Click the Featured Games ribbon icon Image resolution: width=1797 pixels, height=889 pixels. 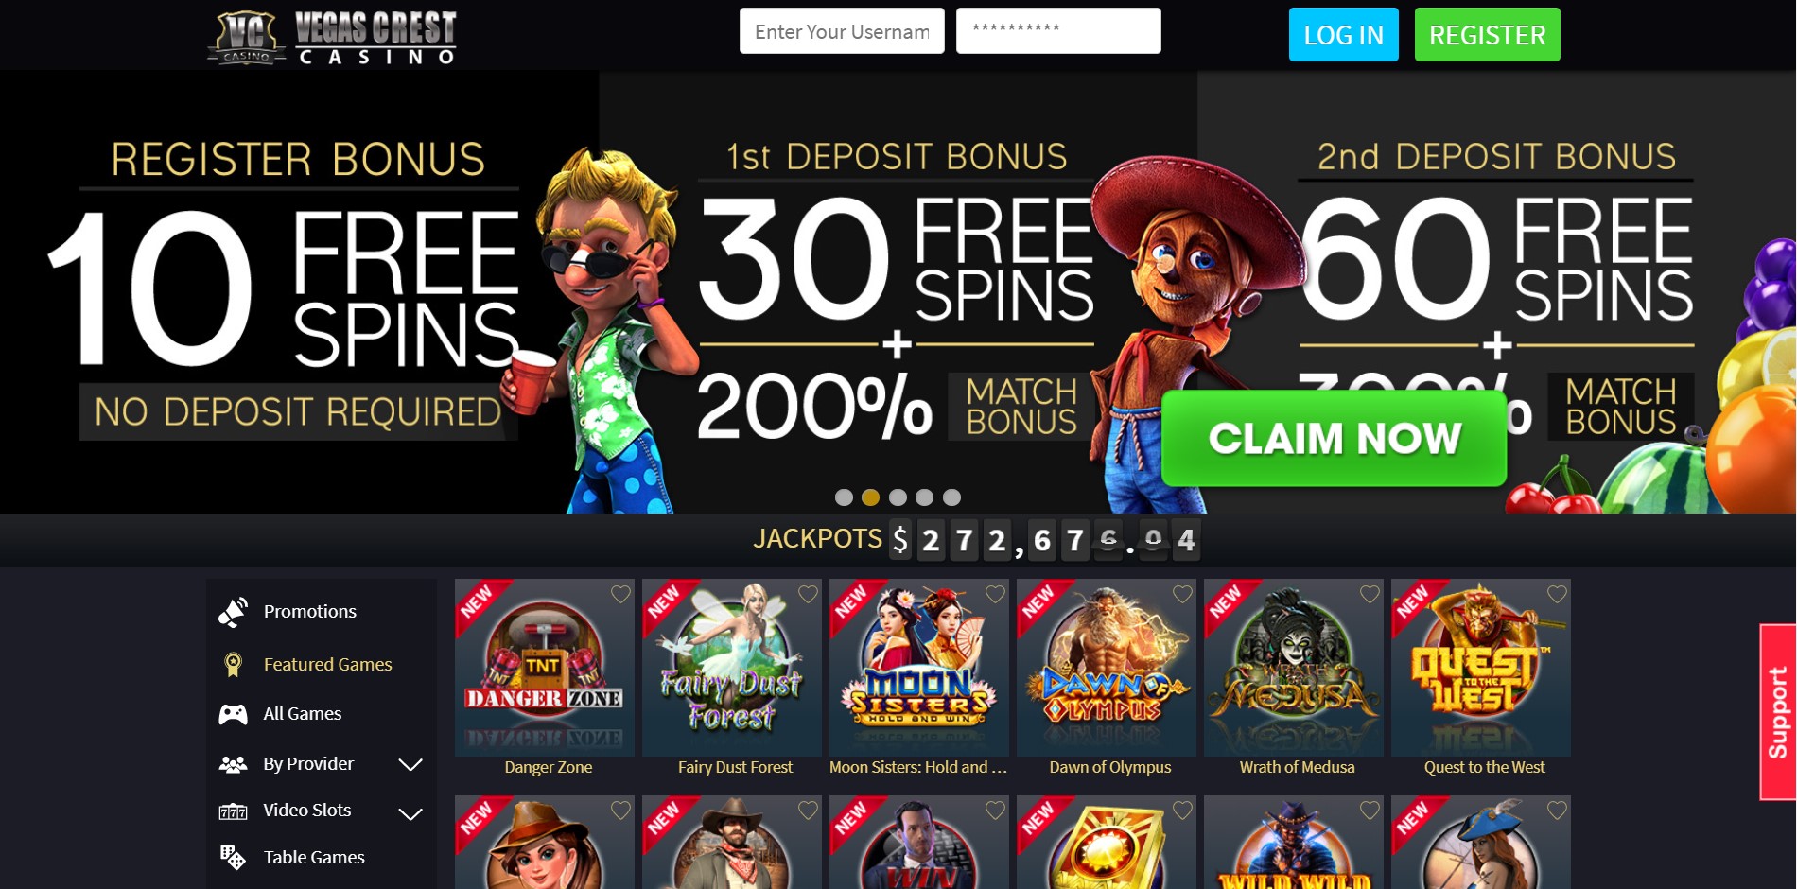click(x=233, y=664)
